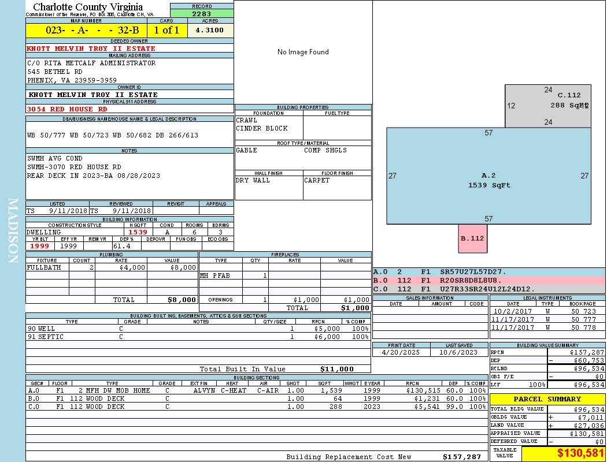Image resolution: width=607 pixels, height=462 pixels.
Task: Select the pink B.112 deck sketch block
Action: (472, 238)
